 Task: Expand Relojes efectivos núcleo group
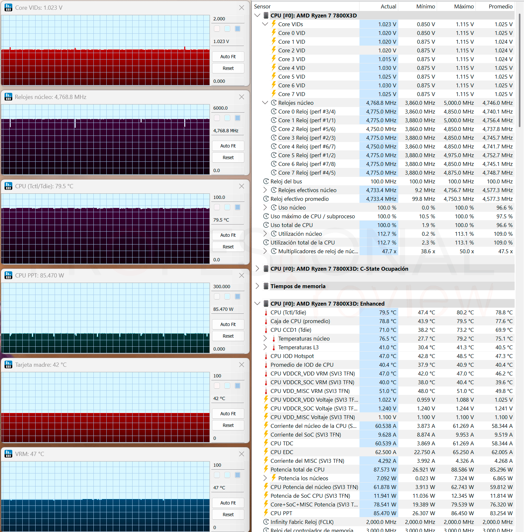[265, 190]
